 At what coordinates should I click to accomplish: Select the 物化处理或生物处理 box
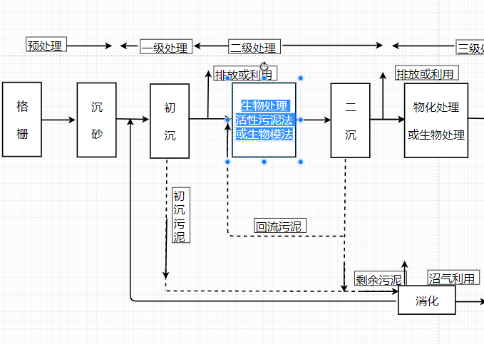(x=436, y=120)
